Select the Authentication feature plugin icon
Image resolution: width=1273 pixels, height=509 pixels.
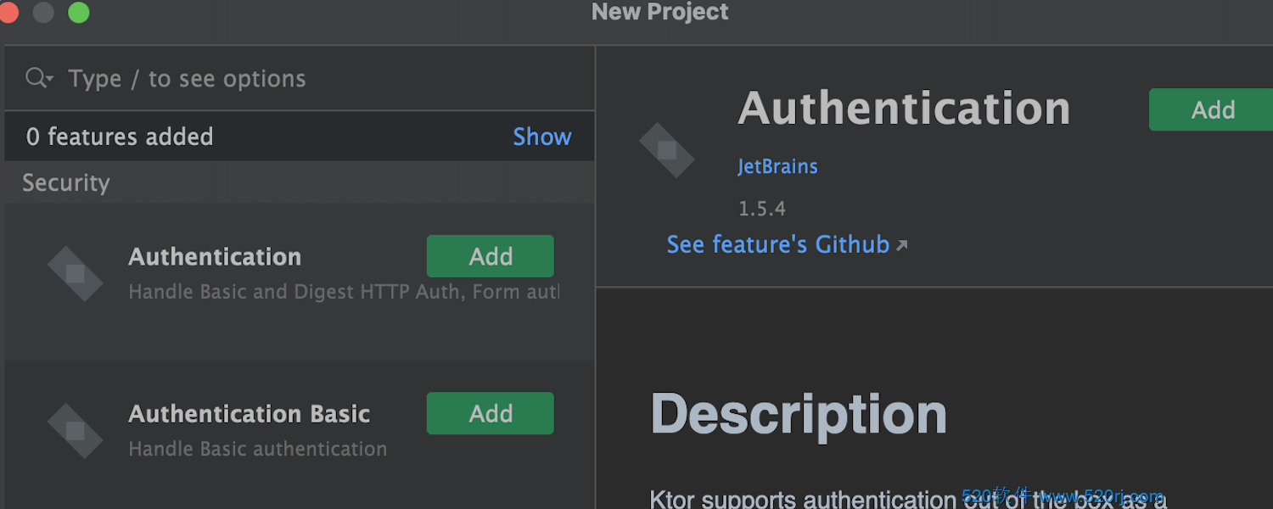[76, 273]
